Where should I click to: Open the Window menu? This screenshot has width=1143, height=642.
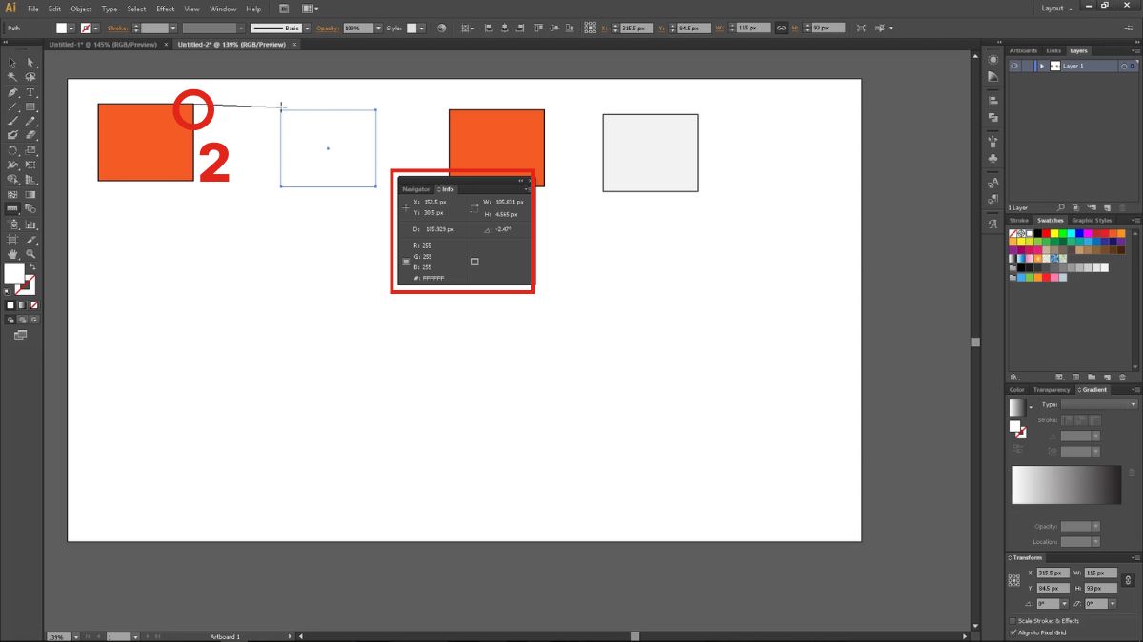coord(223,9)
